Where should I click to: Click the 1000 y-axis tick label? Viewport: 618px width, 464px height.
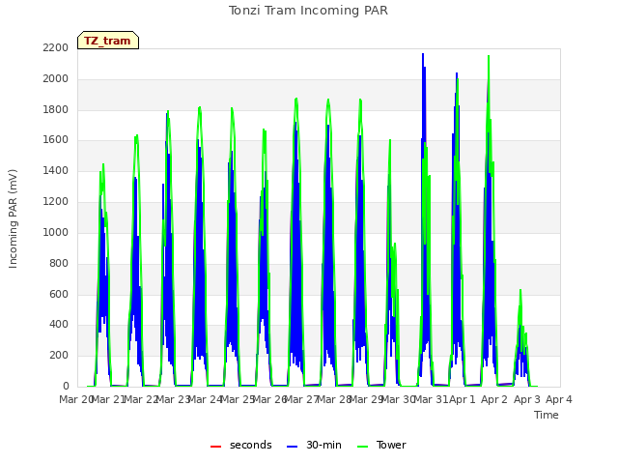coord(56,232)
